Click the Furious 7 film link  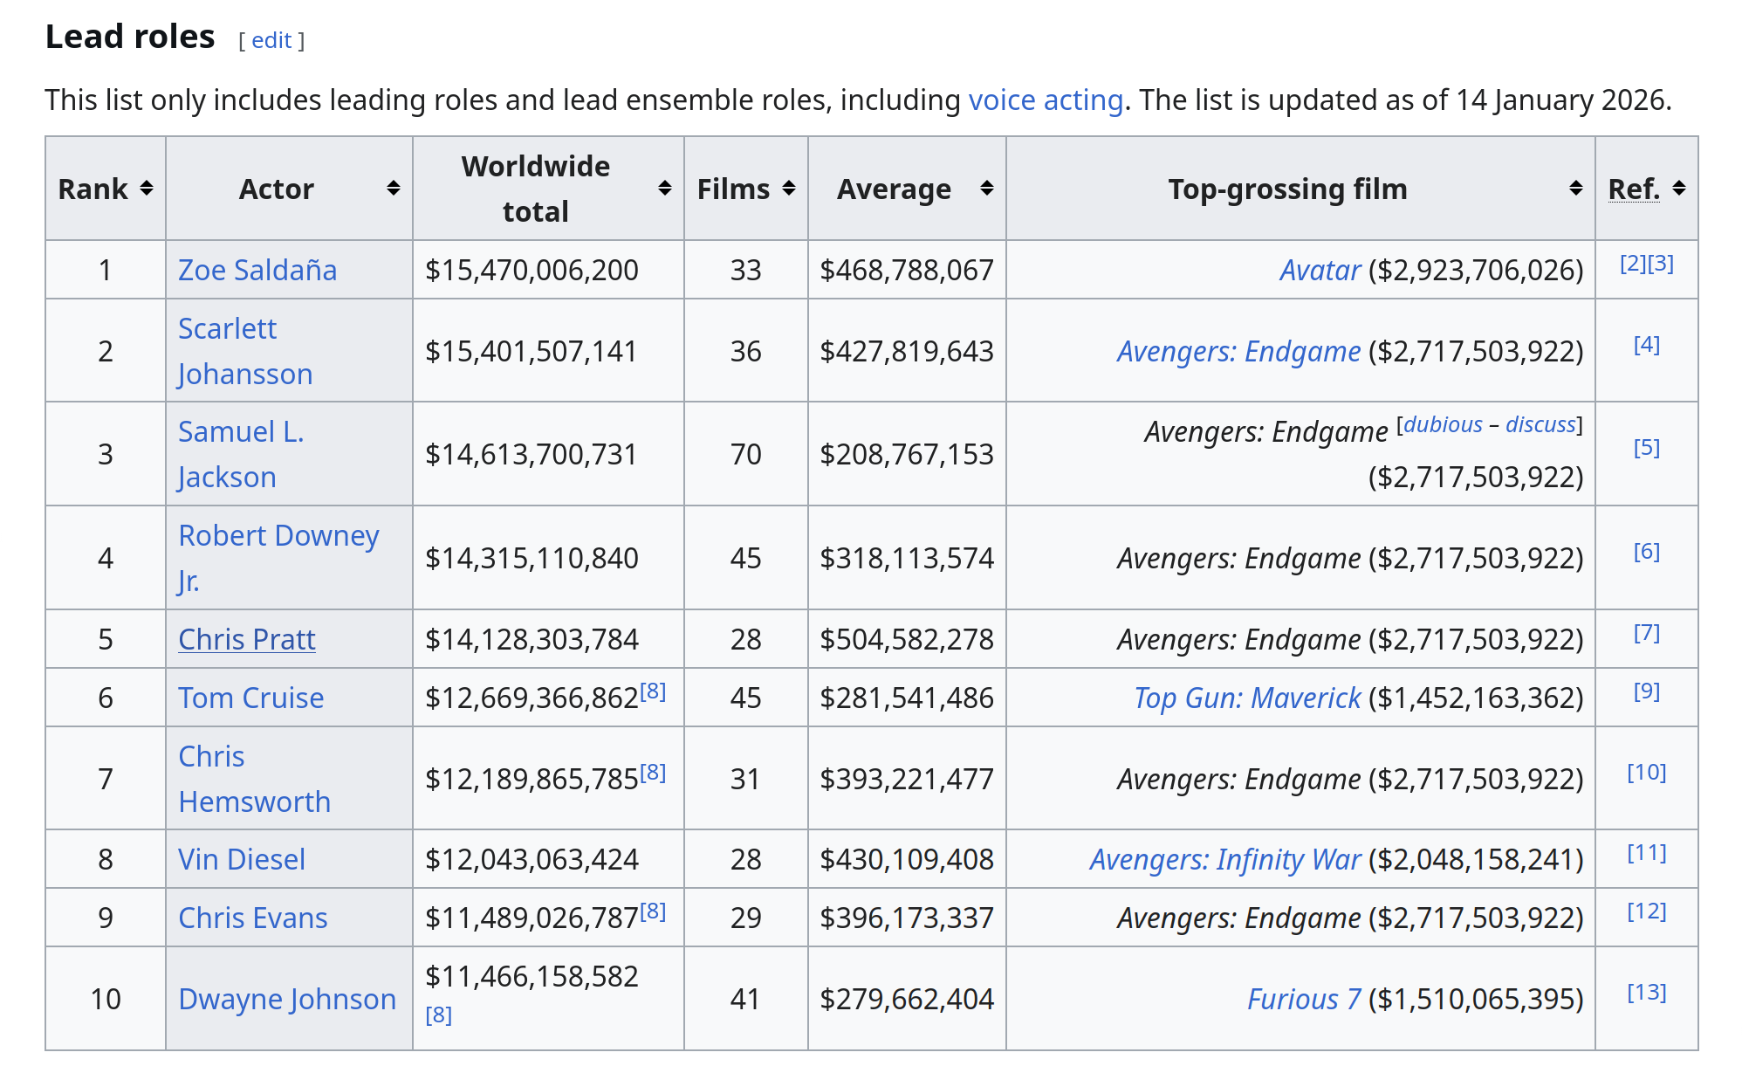click(1304, 1000)
